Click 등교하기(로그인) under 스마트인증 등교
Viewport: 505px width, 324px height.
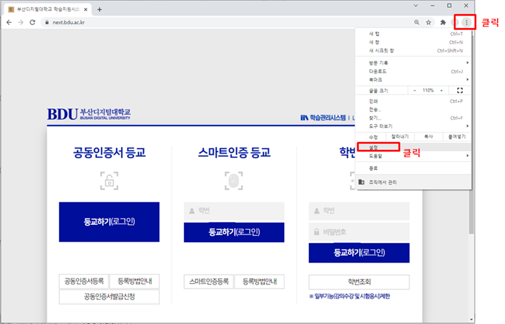pos(234,232)
